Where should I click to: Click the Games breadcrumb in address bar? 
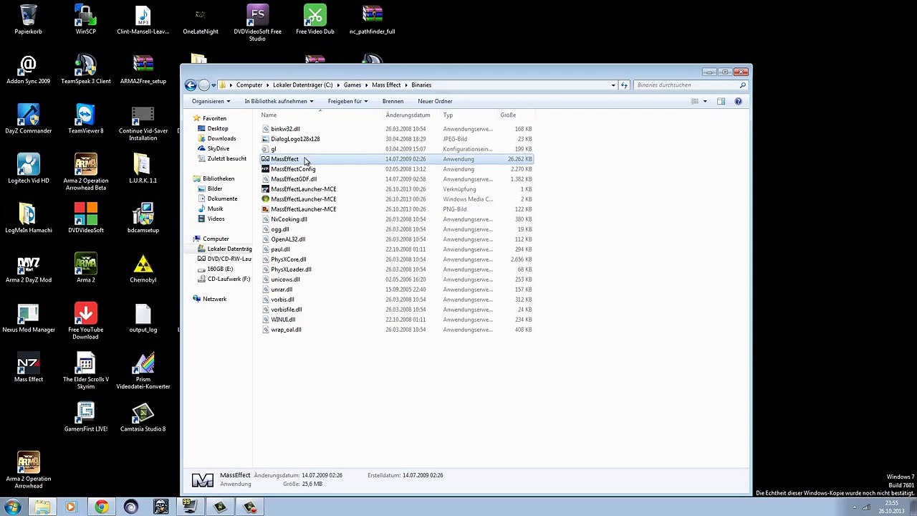click(352, 85)
